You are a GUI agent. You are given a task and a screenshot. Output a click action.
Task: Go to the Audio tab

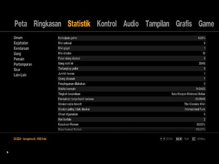131,24
